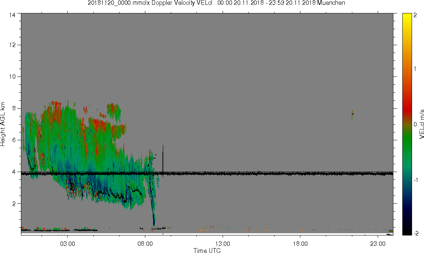Click the 'Height AGL km' y-axis label
The image size is (424, 253).
pos(3,124)
